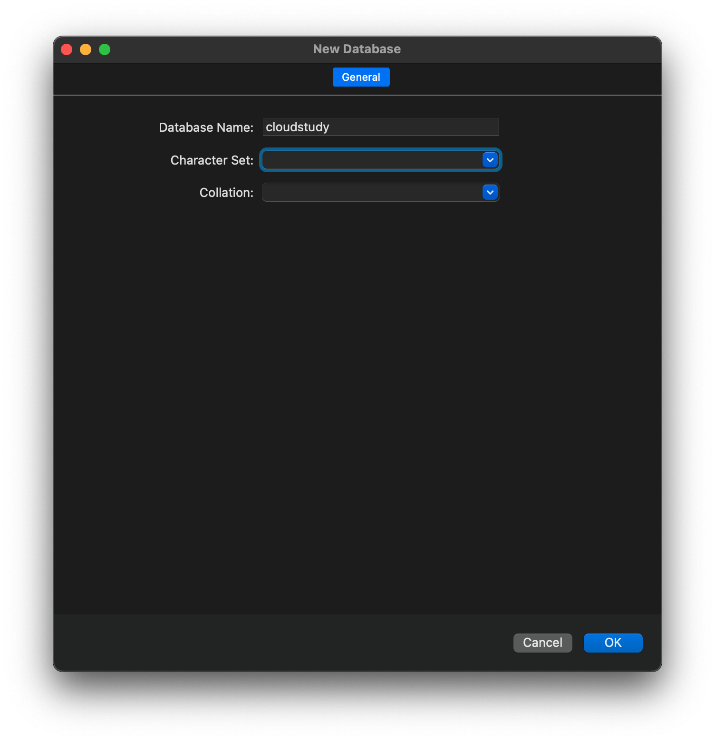
Task: Click the Character Set label
Action: [211, 160]
